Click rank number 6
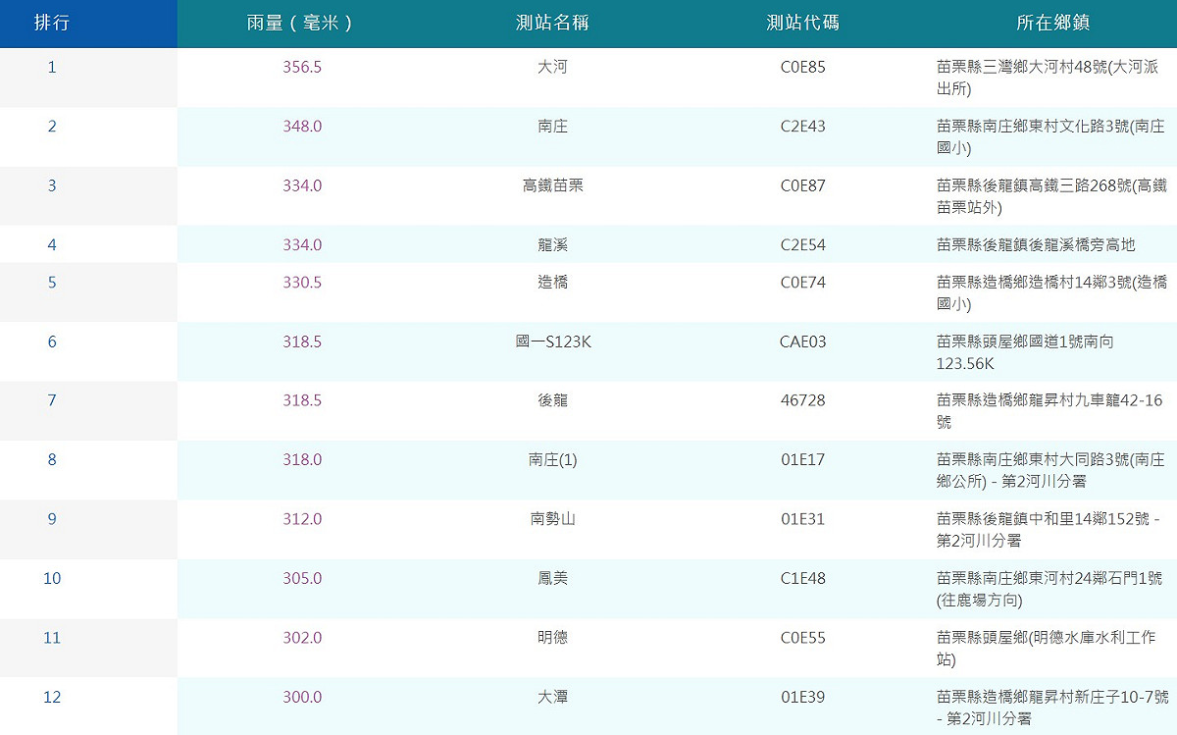 [x=52, y=342]
